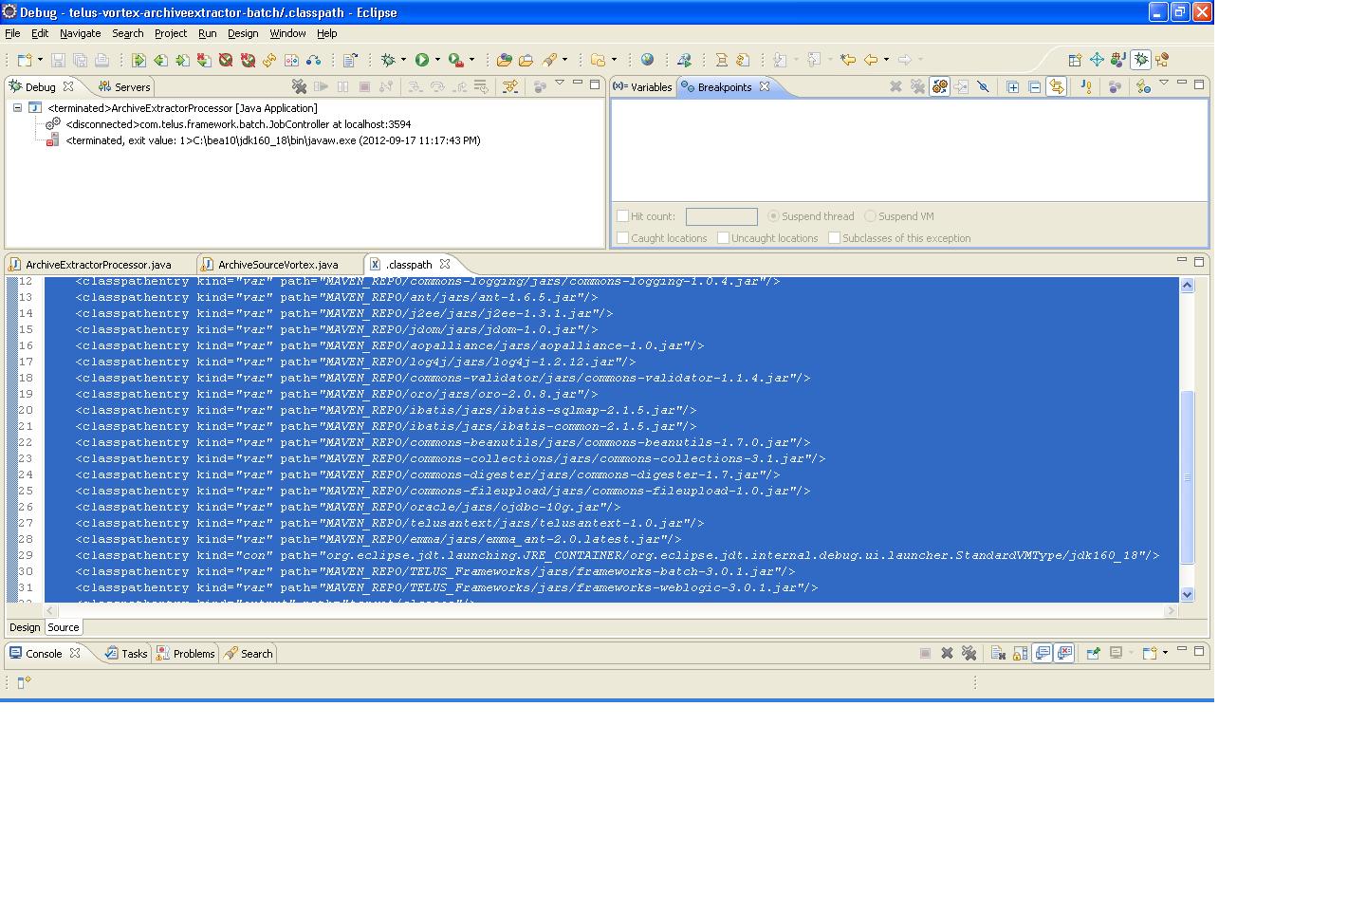Screen dimensions: 1366x911
Task: Open the web browser globe icon
Action: 648,60
